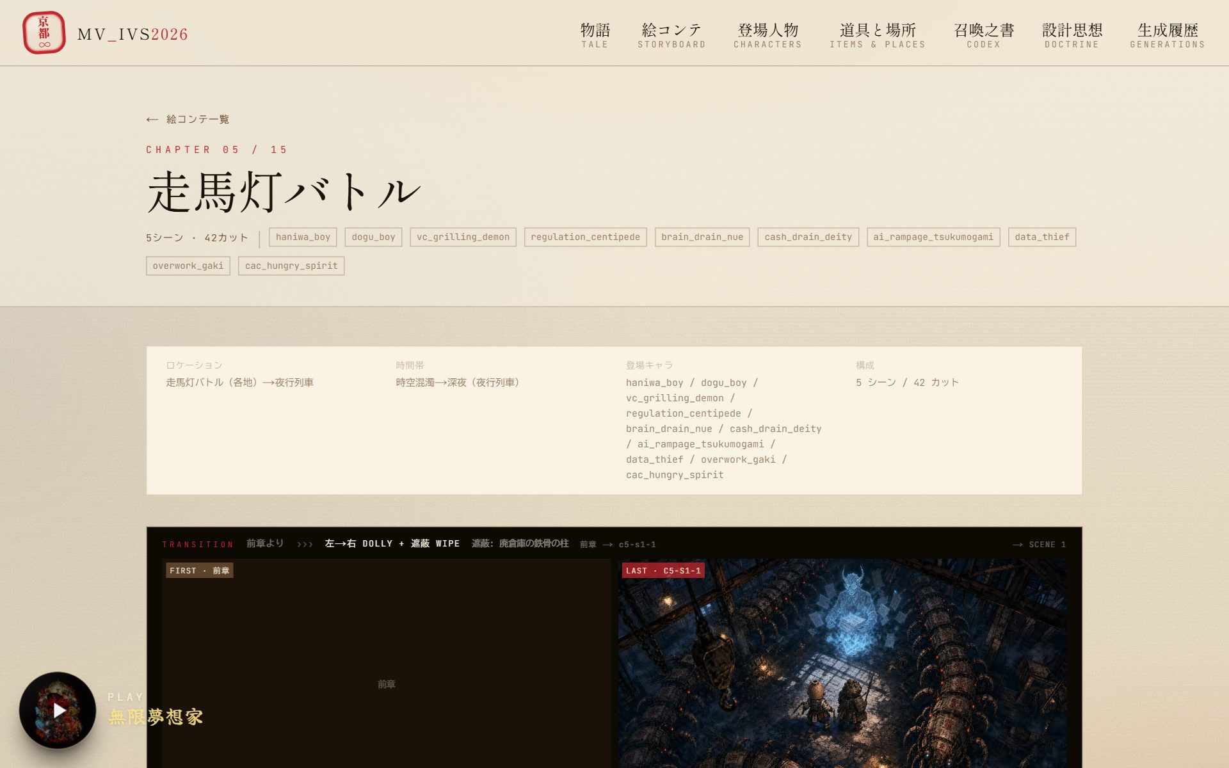Play the 無限夢想家 track
This screenshot has width=1229, height=768.
[x=58, y=710]
